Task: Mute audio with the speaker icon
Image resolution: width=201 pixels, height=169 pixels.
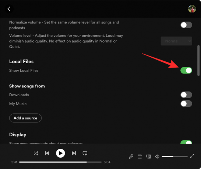Action: pos(157,157)
